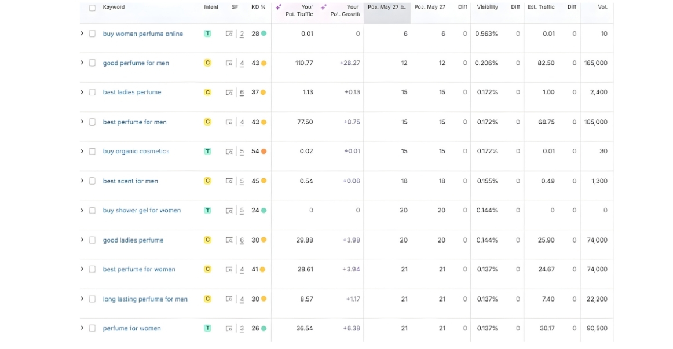Click SERP features icon for 'good perfume for men'
The image size is (673, 349).
click(x=229, y=63)
